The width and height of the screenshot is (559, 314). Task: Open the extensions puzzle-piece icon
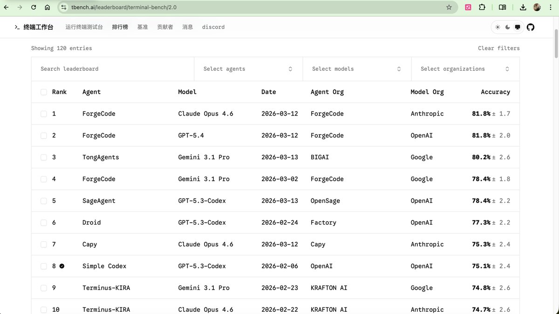[482, 7]
